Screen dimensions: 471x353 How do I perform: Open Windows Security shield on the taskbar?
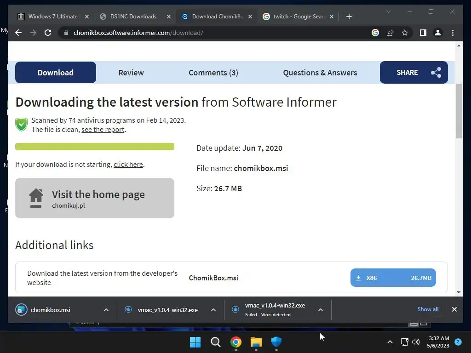pos(276,342)
